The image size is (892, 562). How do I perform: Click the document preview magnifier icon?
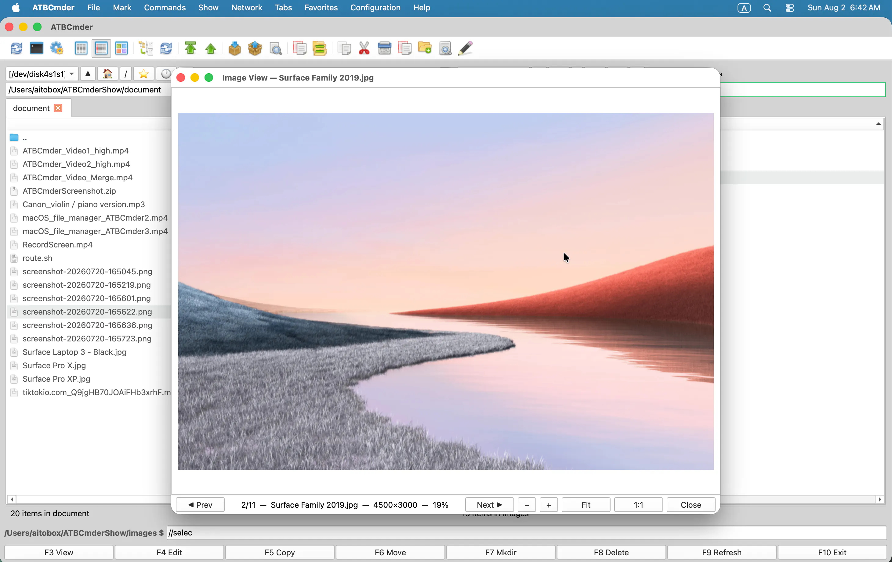(x=445, y=49)
